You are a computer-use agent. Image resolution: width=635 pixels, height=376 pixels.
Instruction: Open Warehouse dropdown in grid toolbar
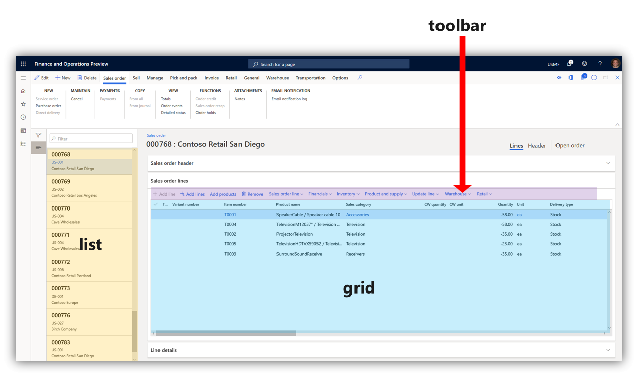(458, 194)
